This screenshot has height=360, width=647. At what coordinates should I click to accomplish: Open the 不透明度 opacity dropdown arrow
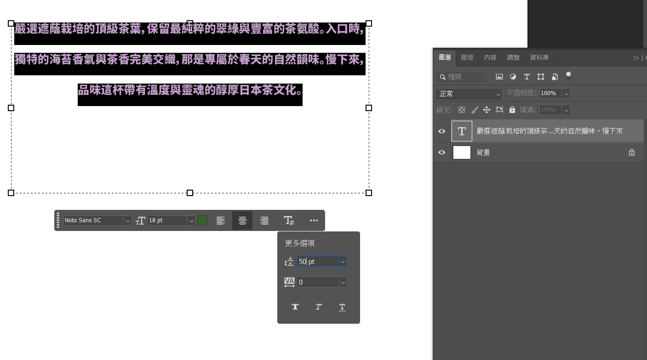(566, 94)
